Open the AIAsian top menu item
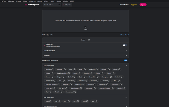The width and height of the screenshot is (169, 107). tap(25, 1)
